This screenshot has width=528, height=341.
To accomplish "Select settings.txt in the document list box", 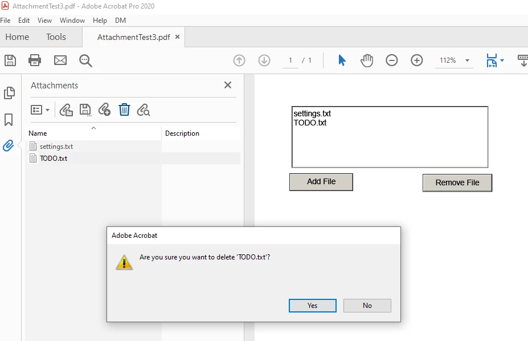I will tap(312, 113).
